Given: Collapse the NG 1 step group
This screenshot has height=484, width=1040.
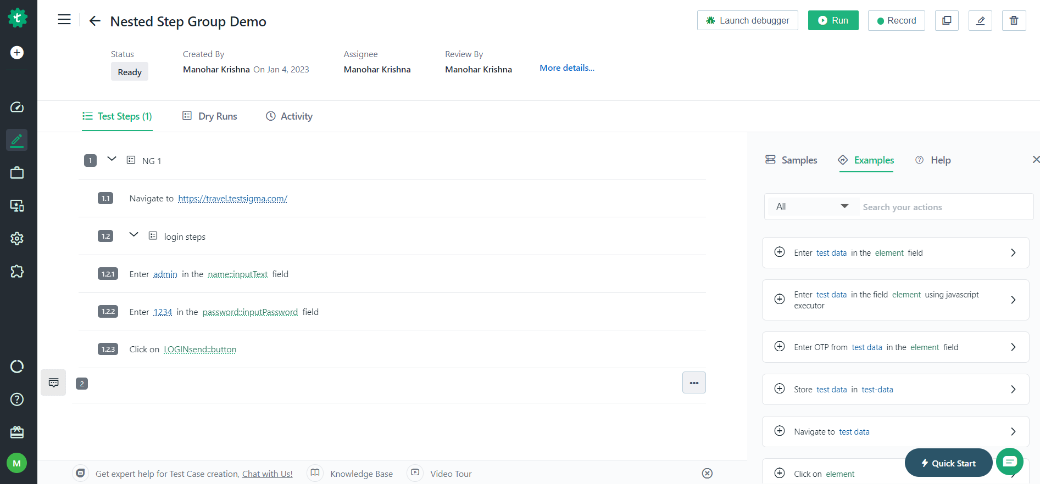Looking at the screenshot, I should (112, 159).
